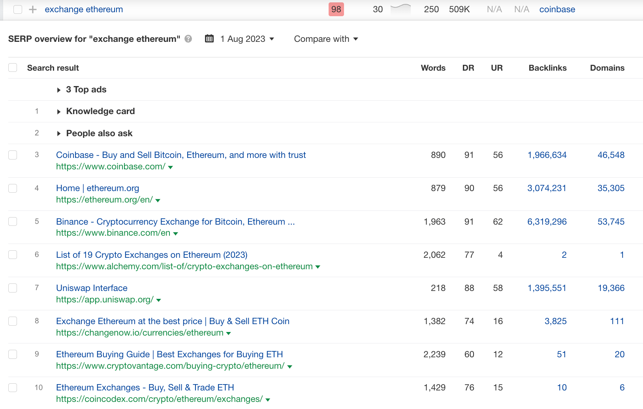Open the Uniswap Interface result title
This screenshot has height=409, width=643.
[x=92, y=288]
